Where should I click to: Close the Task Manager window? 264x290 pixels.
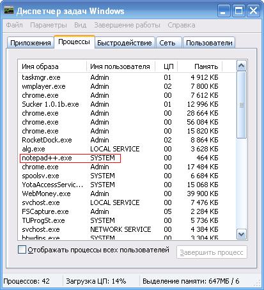tap(253, 11)
